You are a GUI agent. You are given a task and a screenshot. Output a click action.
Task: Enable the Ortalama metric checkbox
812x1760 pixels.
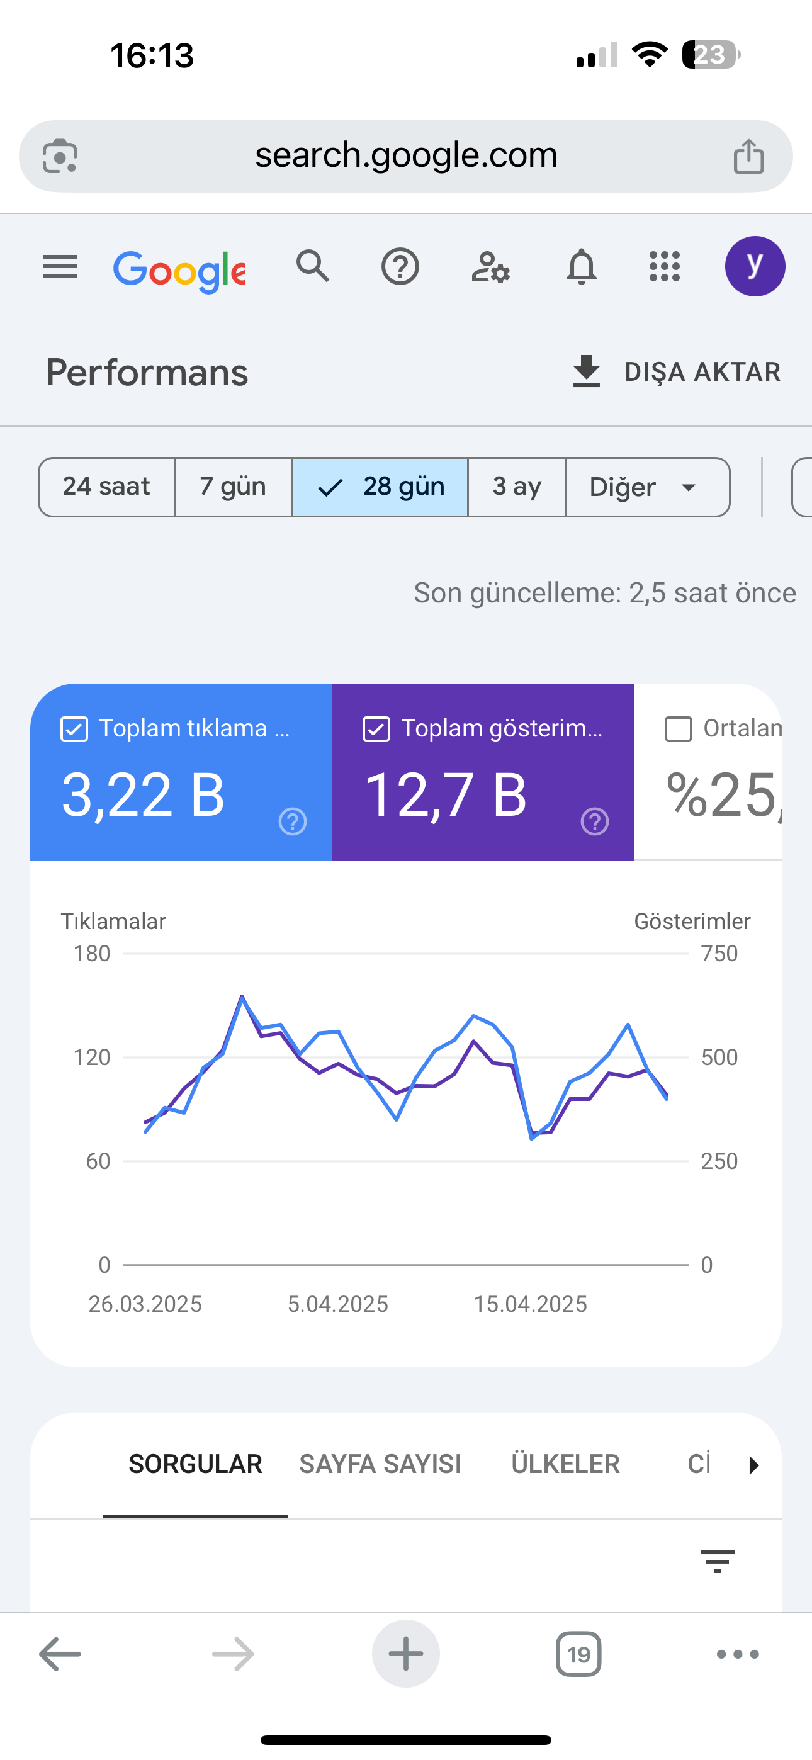tap(678, 729)
